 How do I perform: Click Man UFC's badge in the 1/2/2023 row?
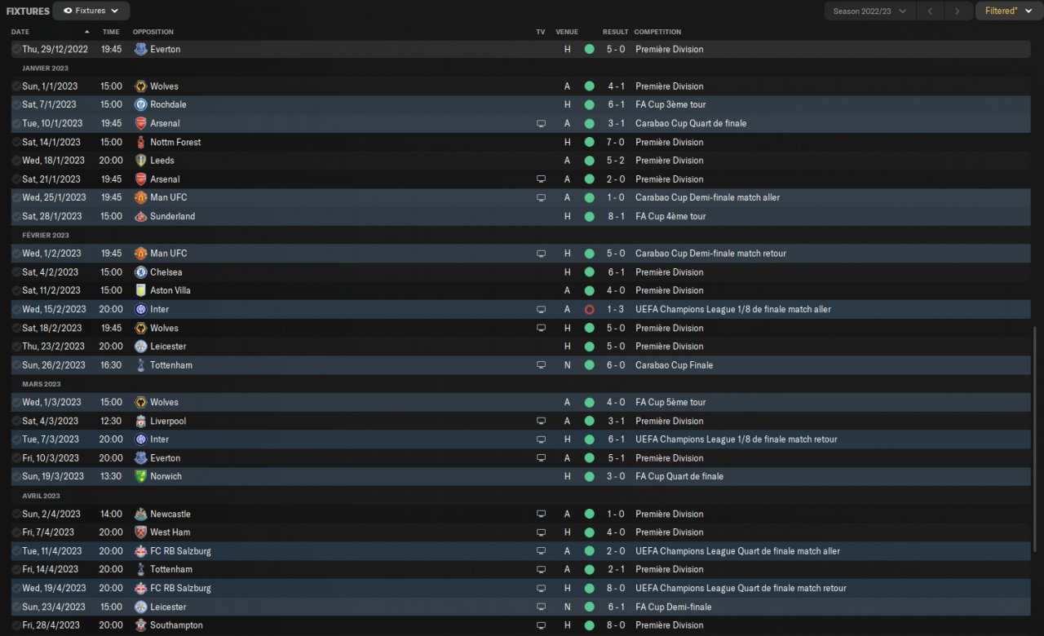pyautogui.click(x=140, y=254)
